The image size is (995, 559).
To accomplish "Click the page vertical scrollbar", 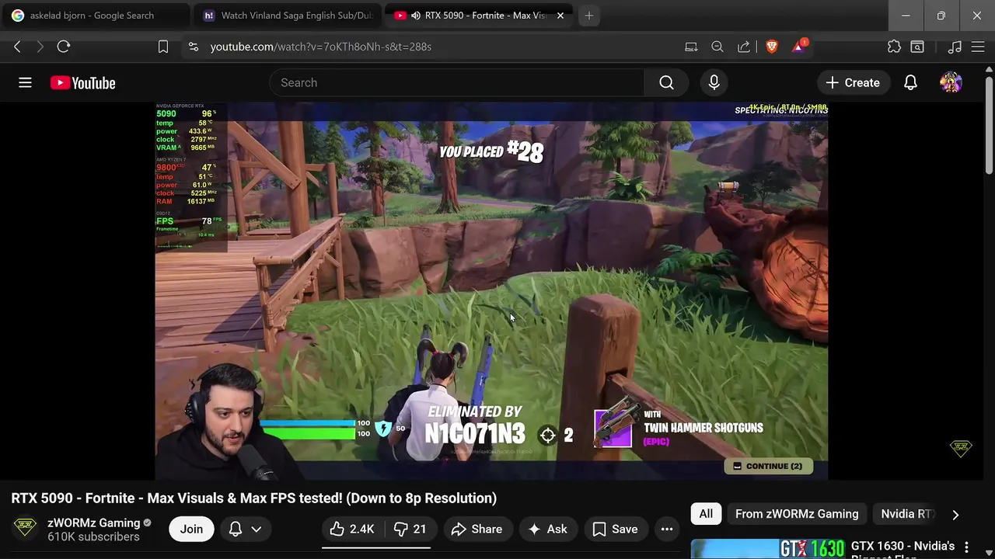I will pyautogui.click(x=989, y=124).
